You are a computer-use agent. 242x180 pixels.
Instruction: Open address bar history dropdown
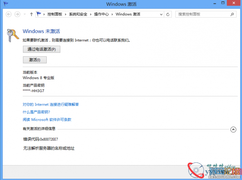pos(161,15)
